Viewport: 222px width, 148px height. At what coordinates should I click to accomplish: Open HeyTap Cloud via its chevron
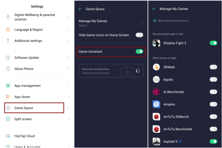(69, 136)
